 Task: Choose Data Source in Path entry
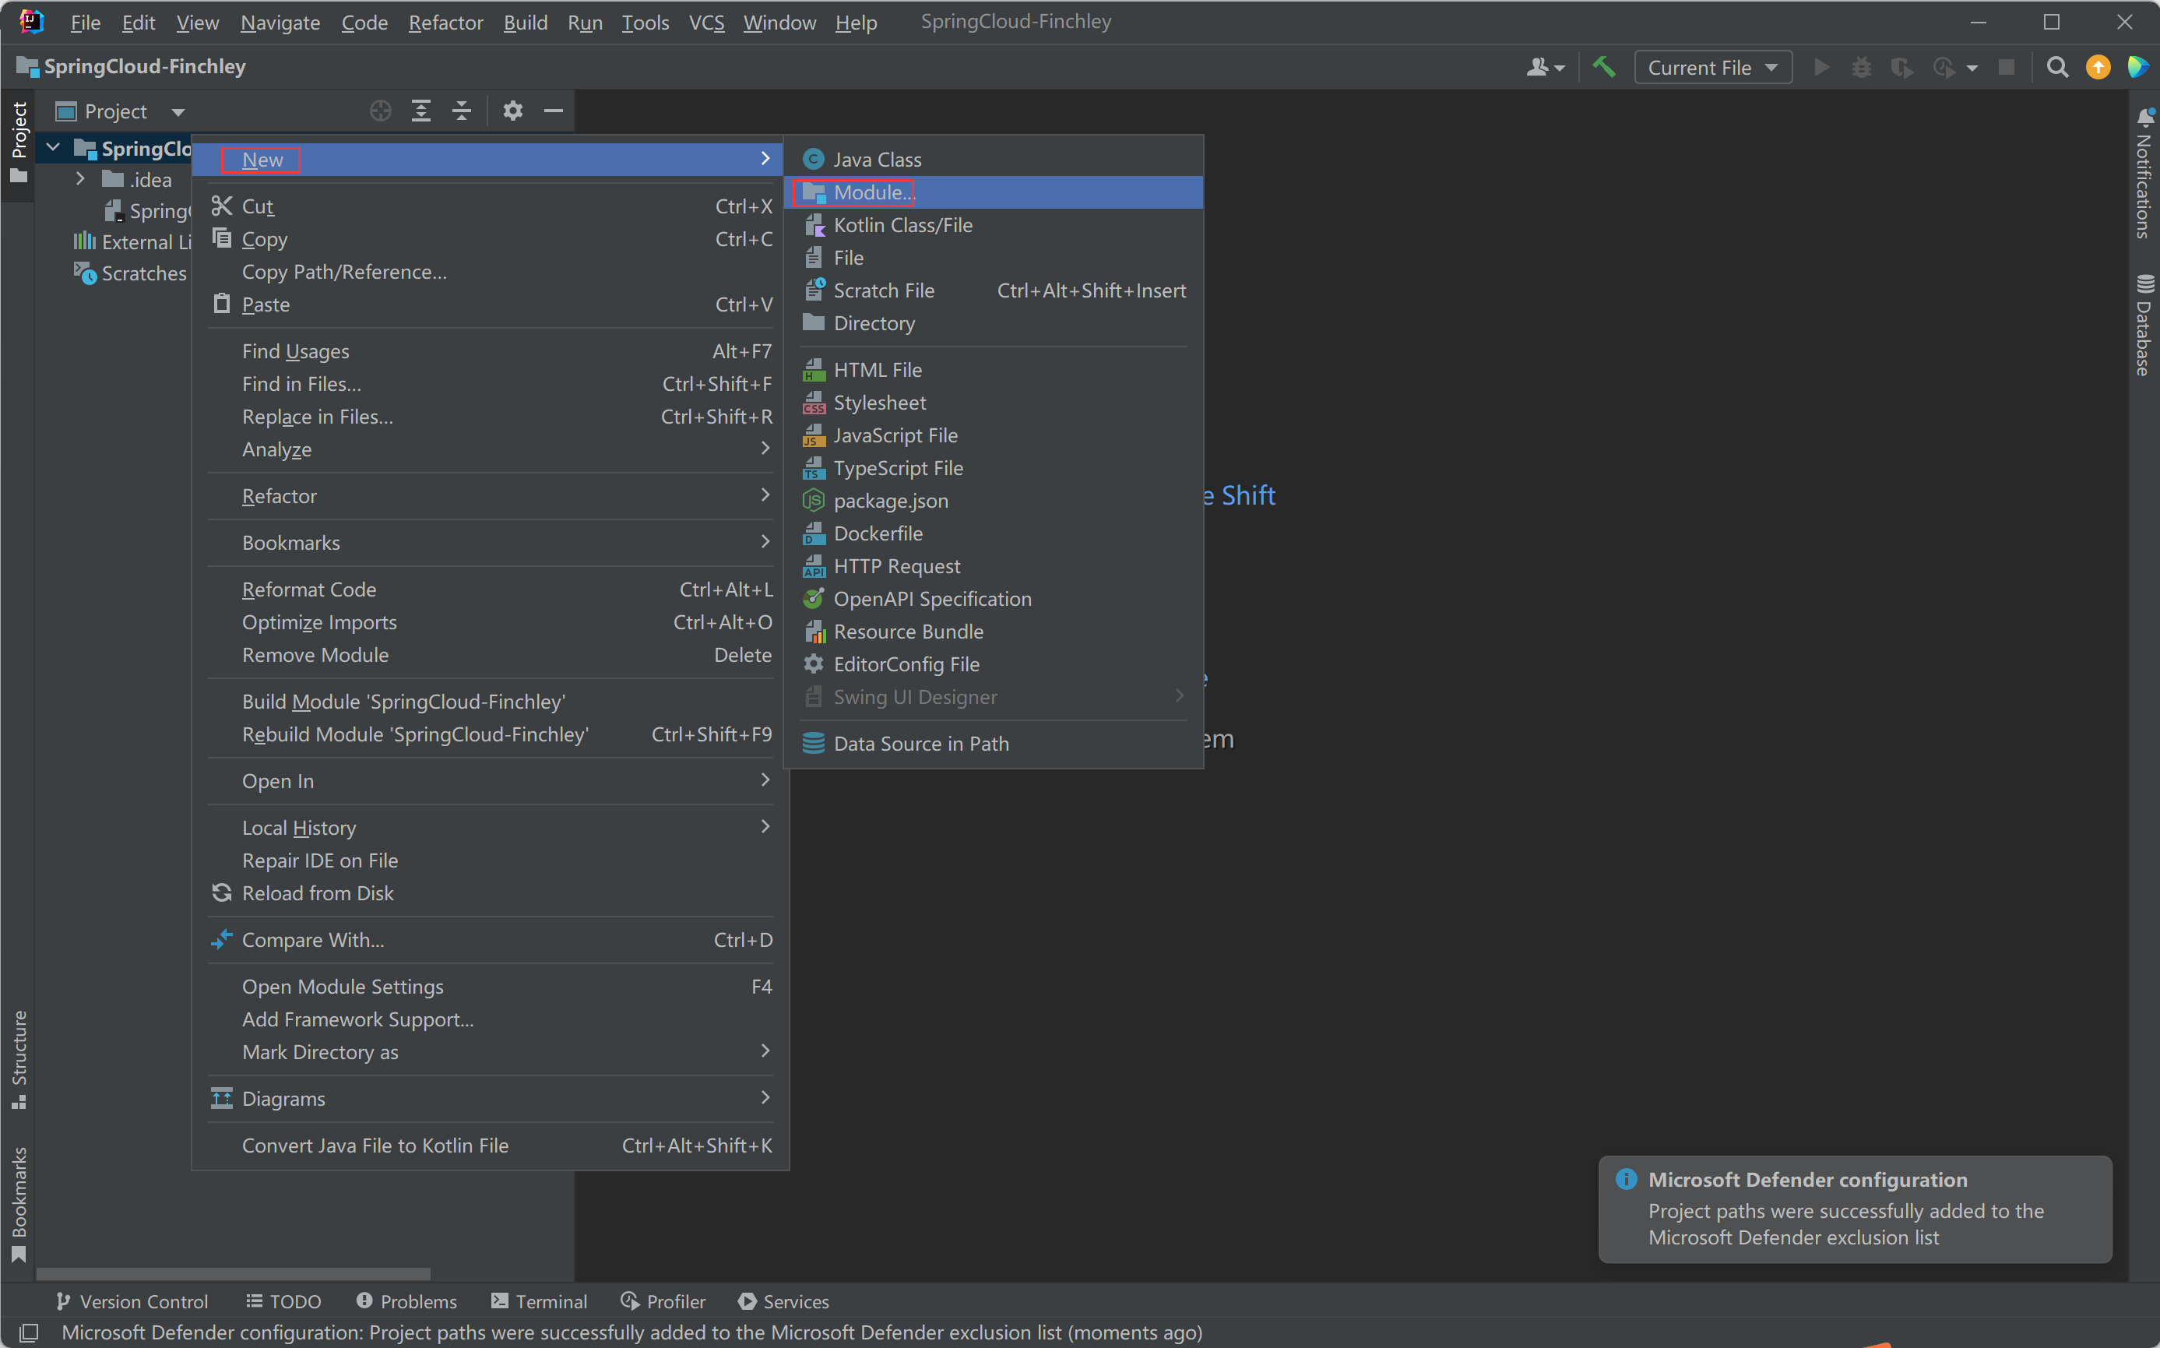(x=993, y=744)
